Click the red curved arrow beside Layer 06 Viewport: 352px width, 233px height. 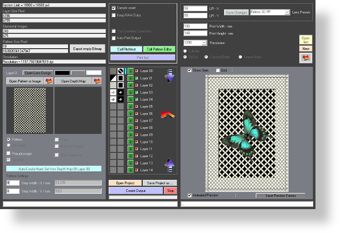168,115
